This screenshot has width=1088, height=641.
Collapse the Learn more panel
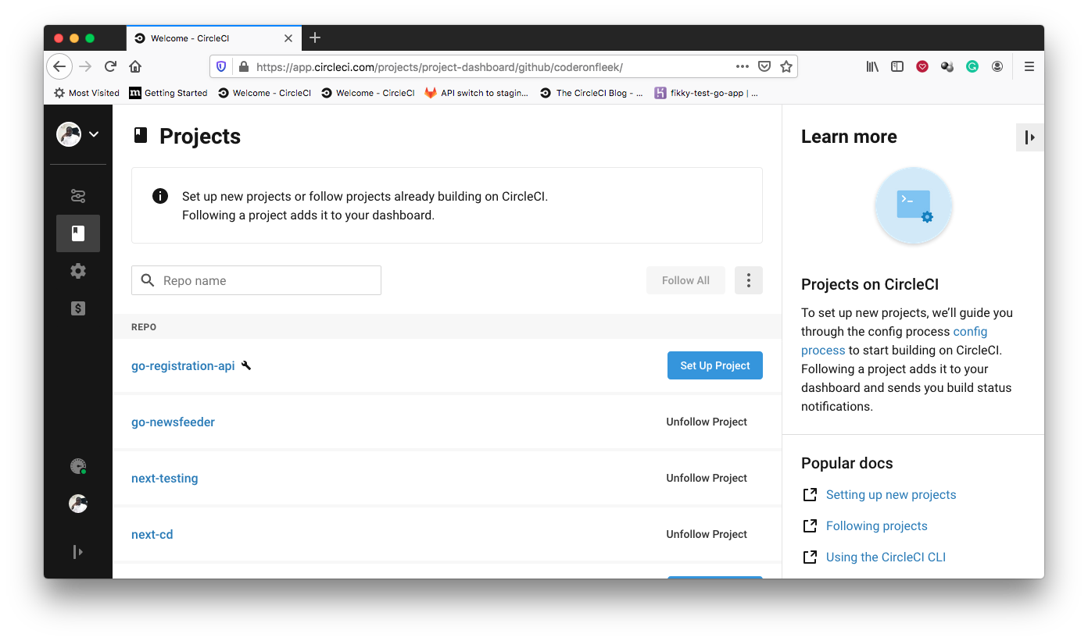1029,137
